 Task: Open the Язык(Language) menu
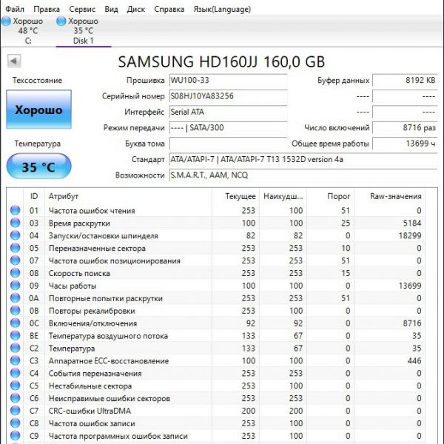(x=222, y=9)
